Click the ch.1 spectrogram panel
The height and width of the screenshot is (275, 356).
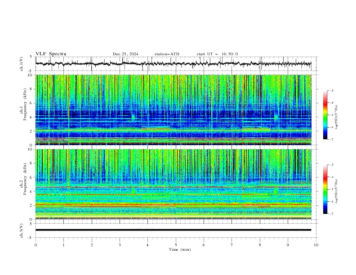click(174, 110)
